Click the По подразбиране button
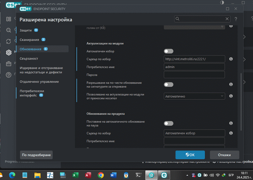This screenshot has height=180, width=253. tap(36, 155)
